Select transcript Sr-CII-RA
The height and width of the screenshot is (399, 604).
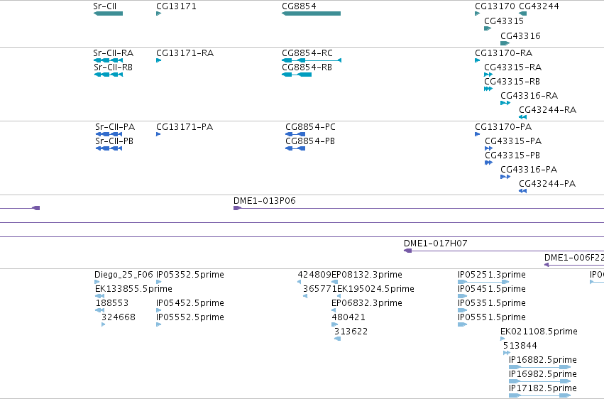pyautogui.click(x=109, y=60)
